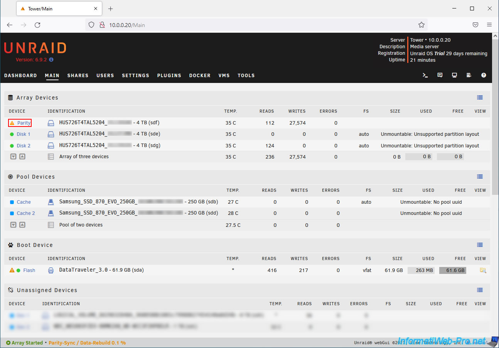Toggle the Boot Device list view icon
499x348 pixels.
pyautogui.click(x=480, y=245)
